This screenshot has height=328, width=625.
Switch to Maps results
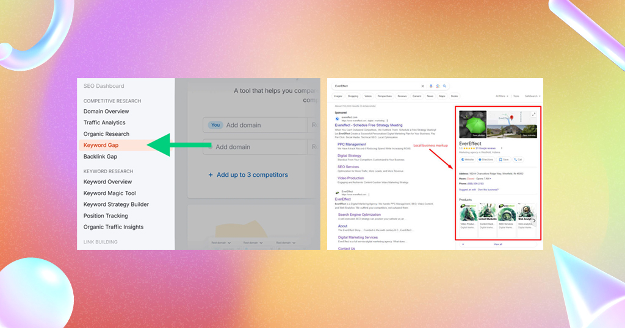click(442, 96)
